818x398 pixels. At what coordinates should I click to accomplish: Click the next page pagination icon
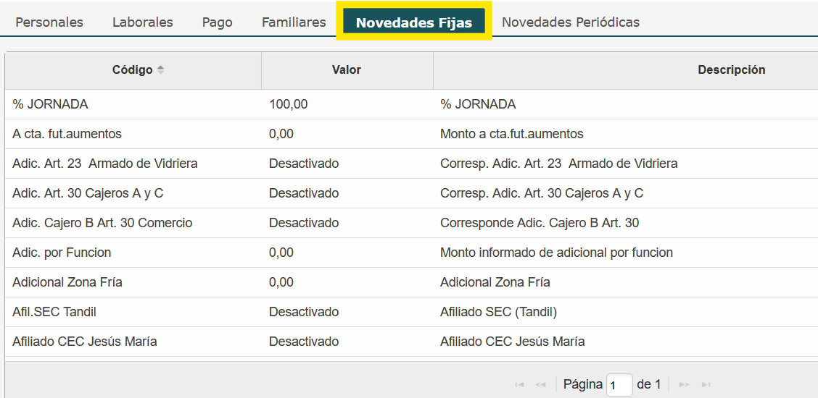(x=684, y=384)
